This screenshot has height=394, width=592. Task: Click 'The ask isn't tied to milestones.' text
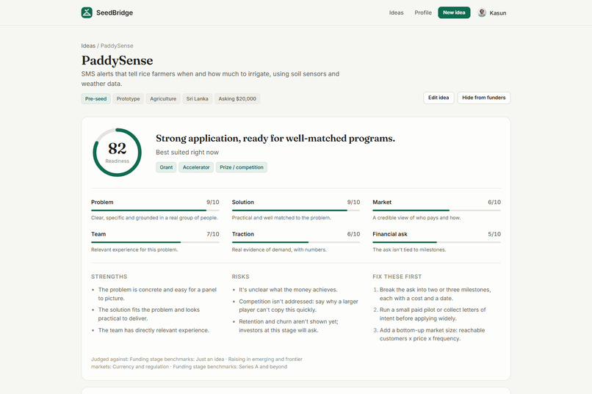(409, 249)
